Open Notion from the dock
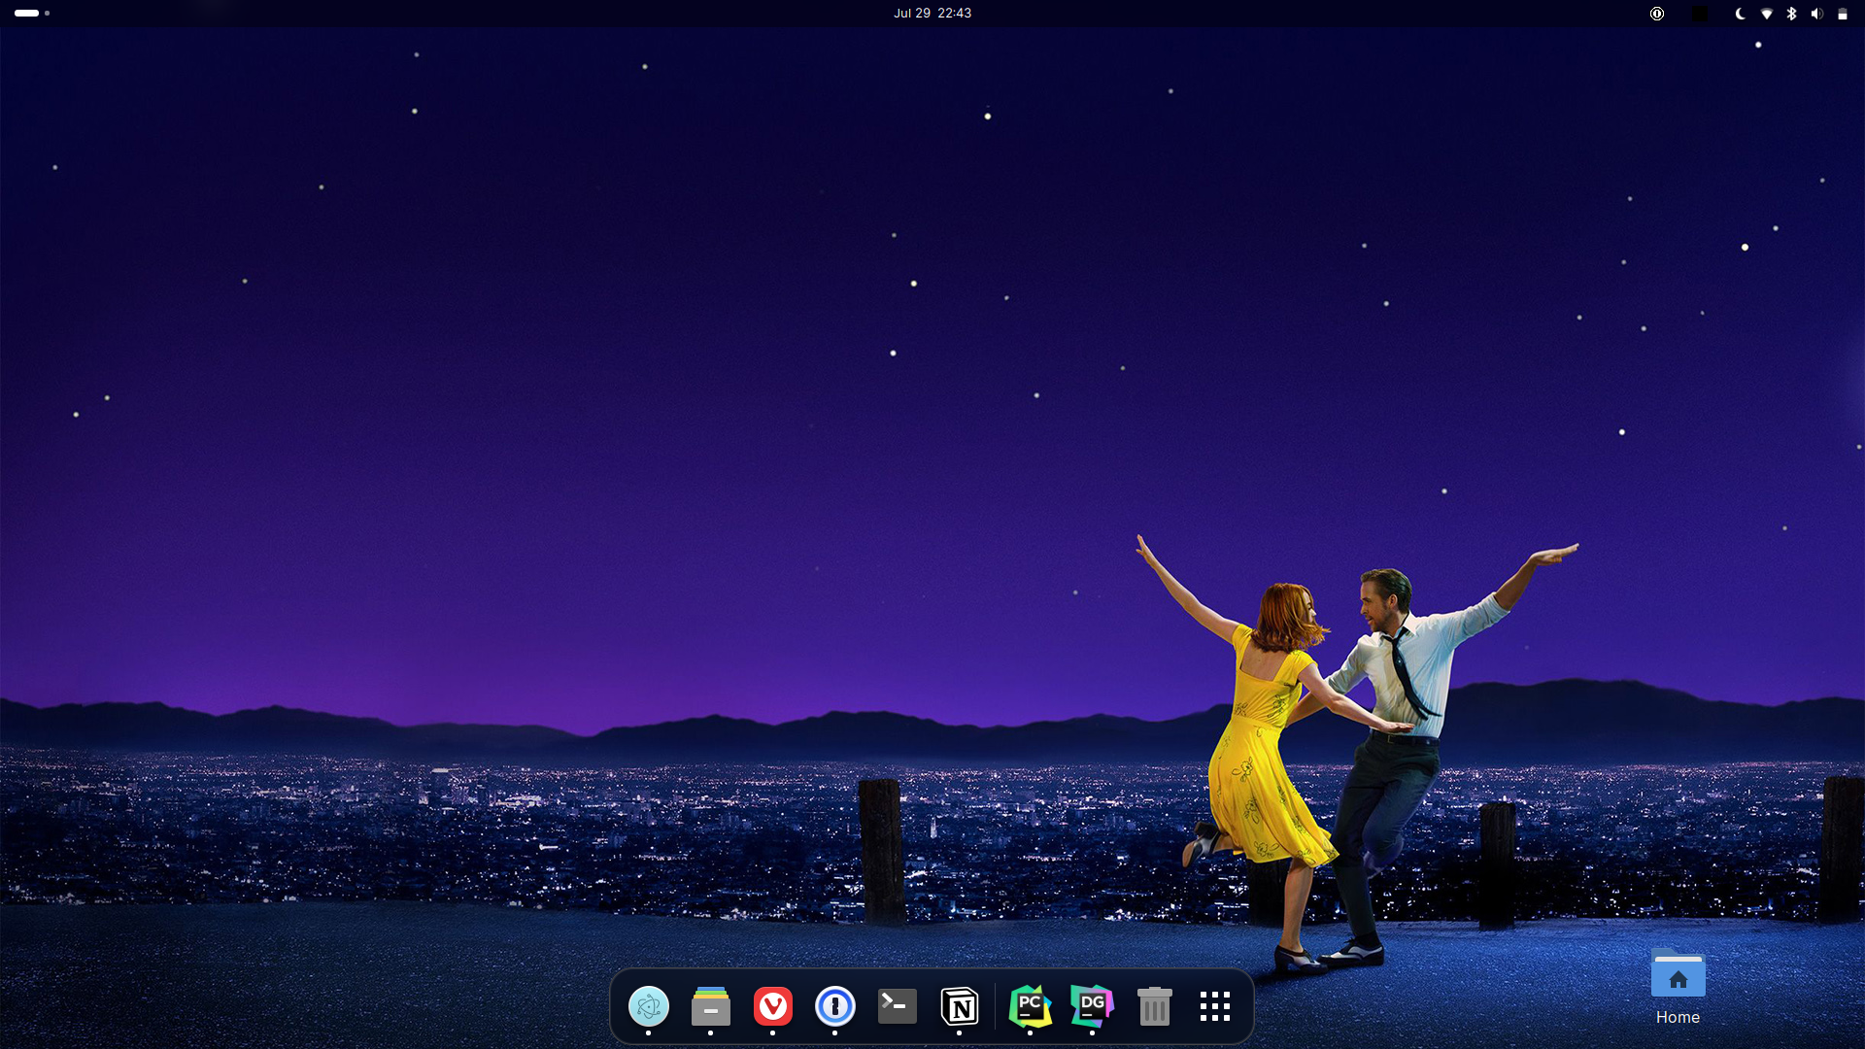Screen dimensions: 1865x1049 tap(959, 1006)
